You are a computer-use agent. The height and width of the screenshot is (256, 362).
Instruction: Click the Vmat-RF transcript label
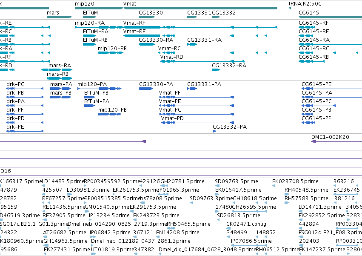pos(134,23)
